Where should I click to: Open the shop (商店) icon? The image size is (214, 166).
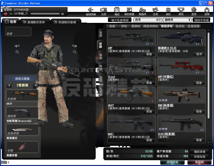click(x=117, y=11)
